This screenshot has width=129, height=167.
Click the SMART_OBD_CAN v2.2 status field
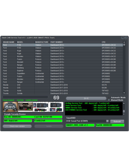(x=80, y=125)
